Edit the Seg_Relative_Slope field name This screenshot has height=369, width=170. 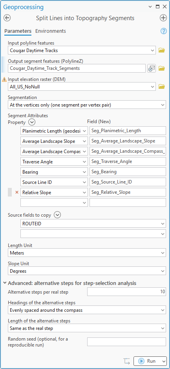[x=128, y=192]
